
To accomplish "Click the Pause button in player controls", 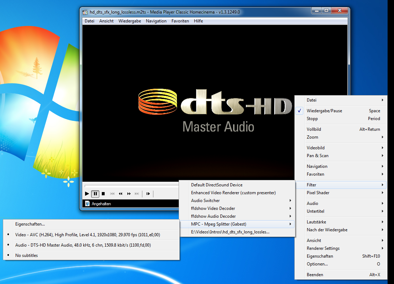I will pos(95,194).
